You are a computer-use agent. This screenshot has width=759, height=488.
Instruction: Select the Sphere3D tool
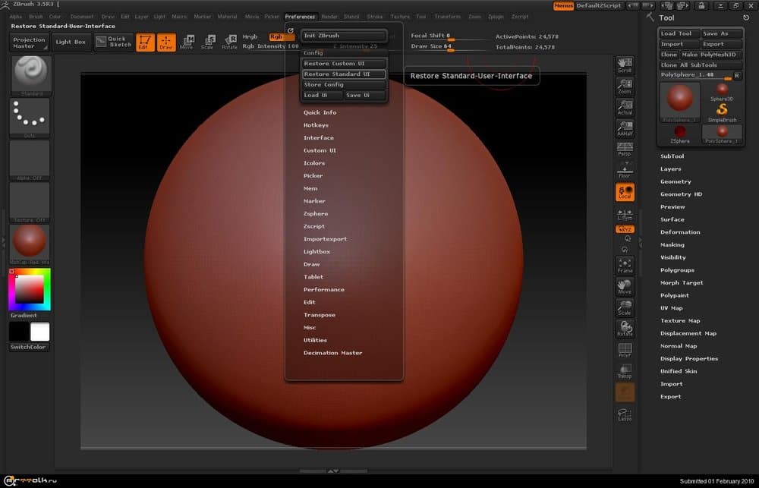[x=722, y=92]
